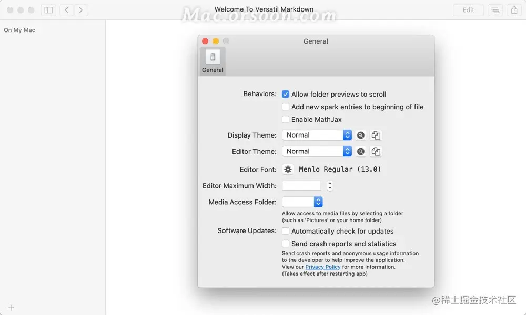Close the General preferences window
Screen dimensions: 526x315
pyautogui.click(x=205, y=41)
